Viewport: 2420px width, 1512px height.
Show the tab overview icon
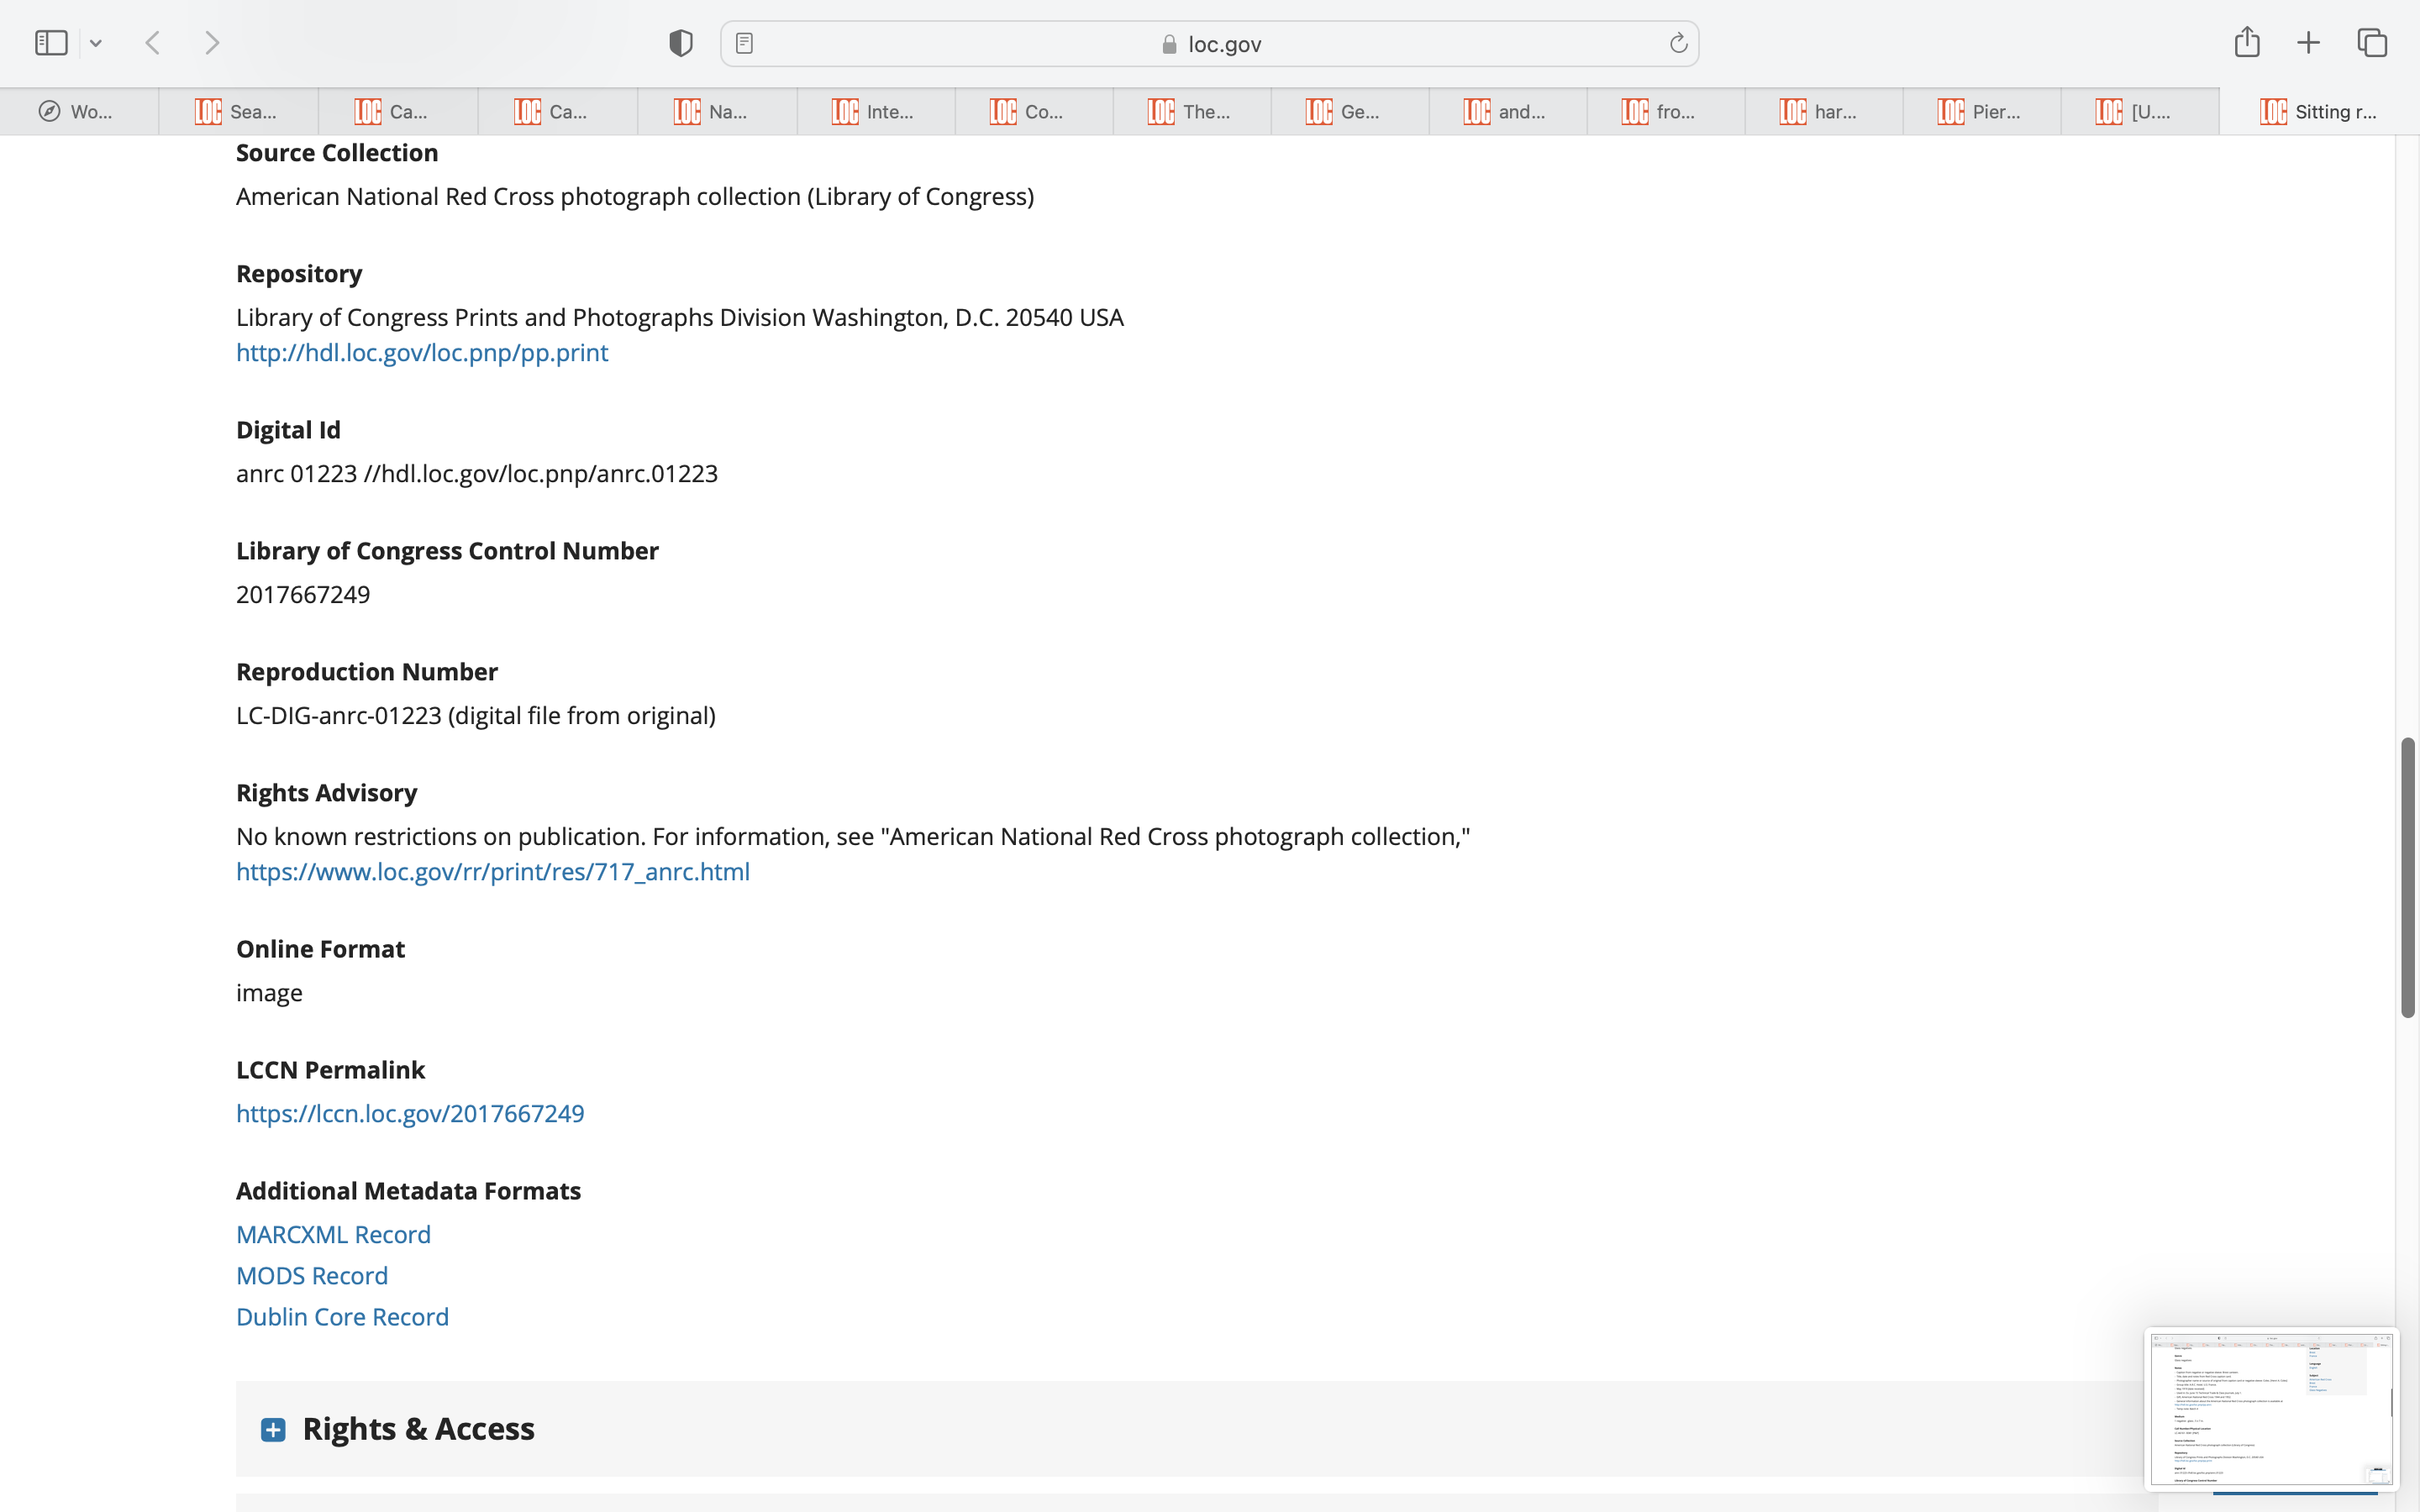pos(2372,43)
